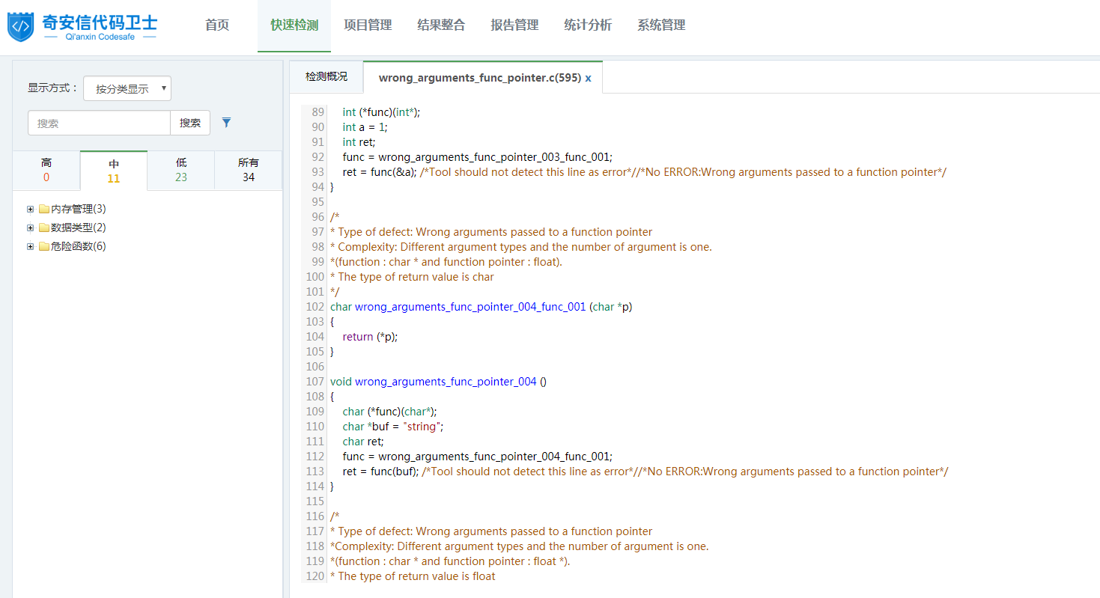The image size is (1100, 598).
Task: Expand the 数据类型(2) tree node
Action: click(x=31, y=228)
